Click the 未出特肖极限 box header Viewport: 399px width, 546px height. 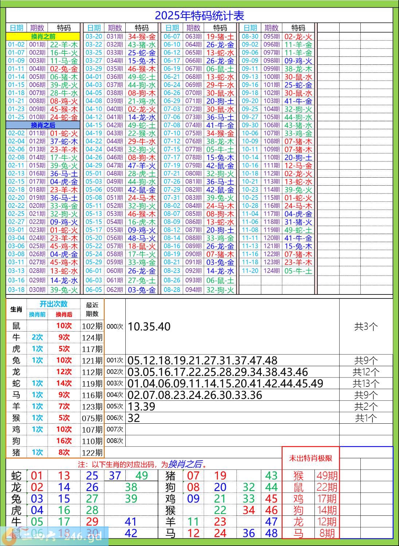(x=310, y=458)
